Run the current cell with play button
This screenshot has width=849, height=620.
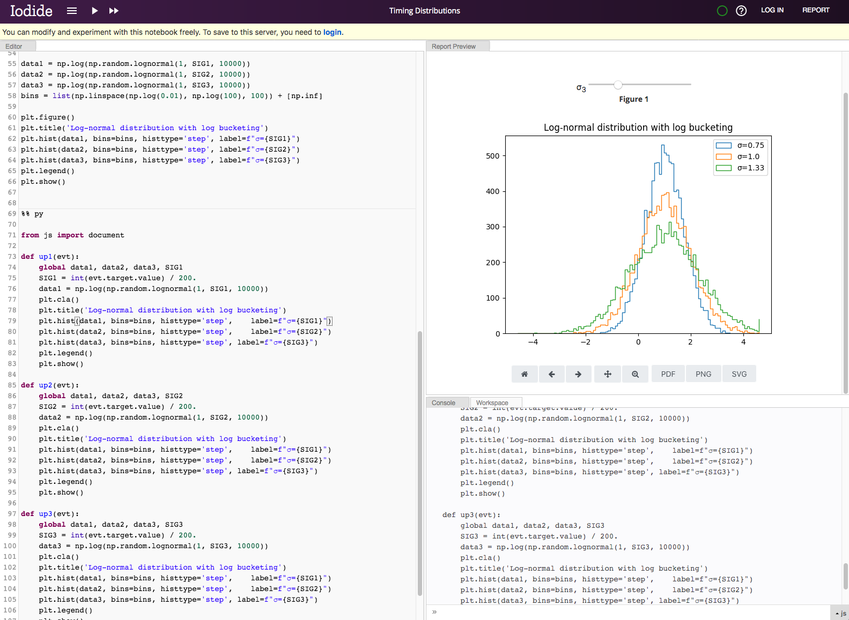[94, 11]
